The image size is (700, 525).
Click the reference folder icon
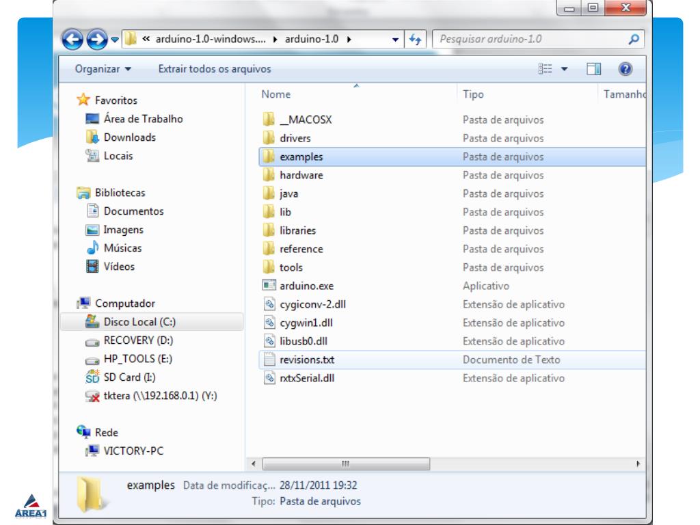pos(269,248)
